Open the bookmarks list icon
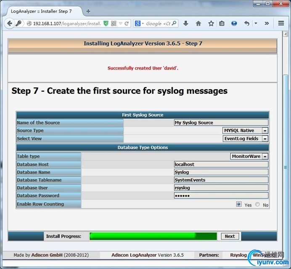The height and width of the screenshot is (269, 291). [x=222, y=24]
